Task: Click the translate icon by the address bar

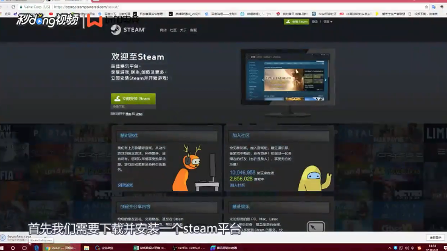Action: pos(434,7)
